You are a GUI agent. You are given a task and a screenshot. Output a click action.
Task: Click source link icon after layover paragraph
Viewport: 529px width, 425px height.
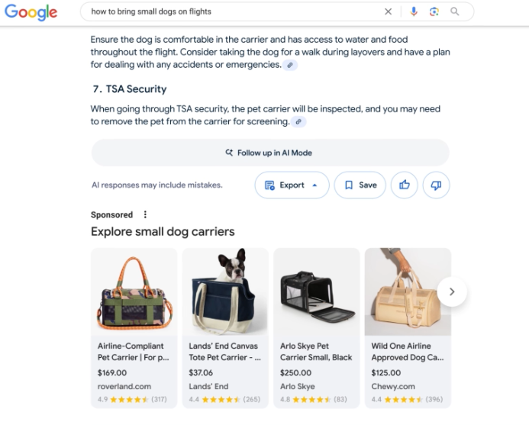coord(290,66)
